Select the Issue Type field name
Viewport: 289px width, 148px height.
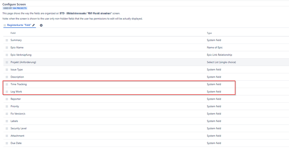pos(16,70)
